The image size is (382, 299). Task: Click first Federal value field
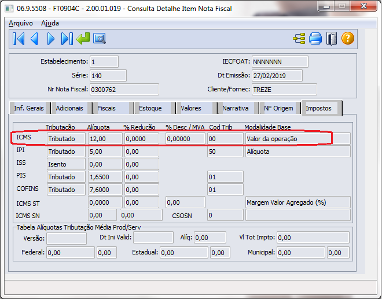tap(71, 253)
